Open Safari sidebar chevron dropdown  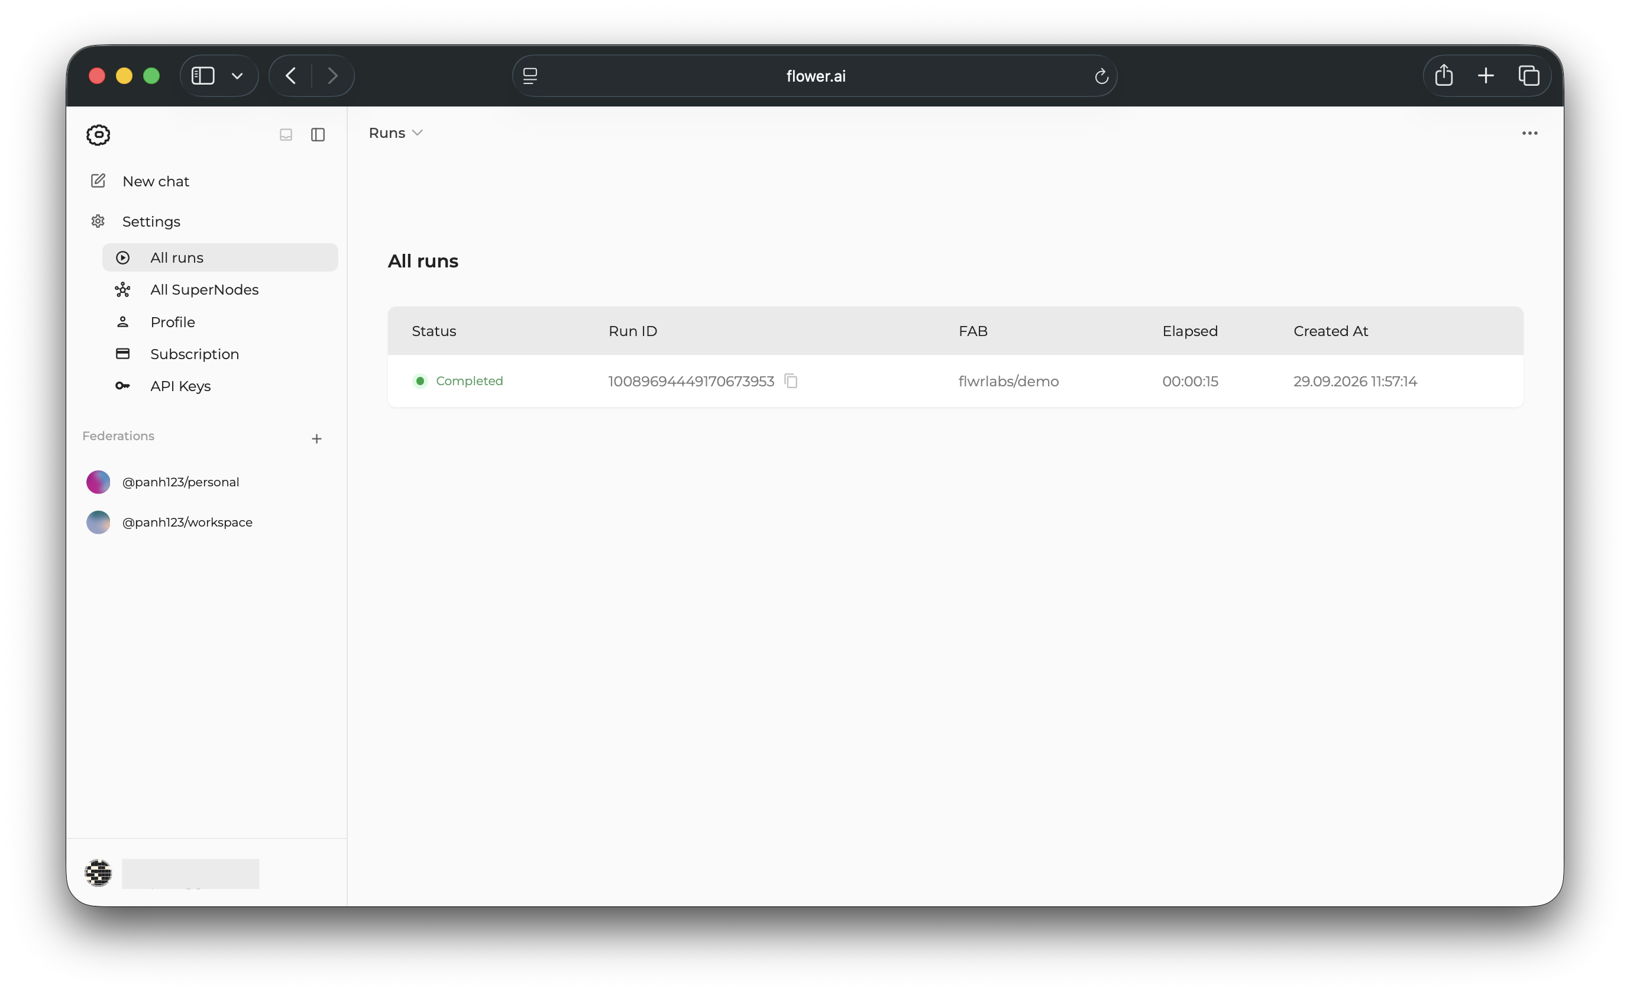(237, 76)
